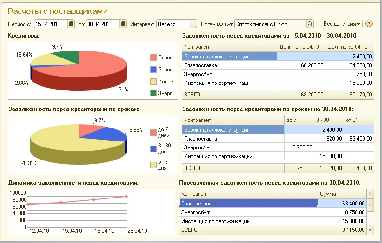Click red 'до 7 дней' legend swatch

(x=153, y=132)
